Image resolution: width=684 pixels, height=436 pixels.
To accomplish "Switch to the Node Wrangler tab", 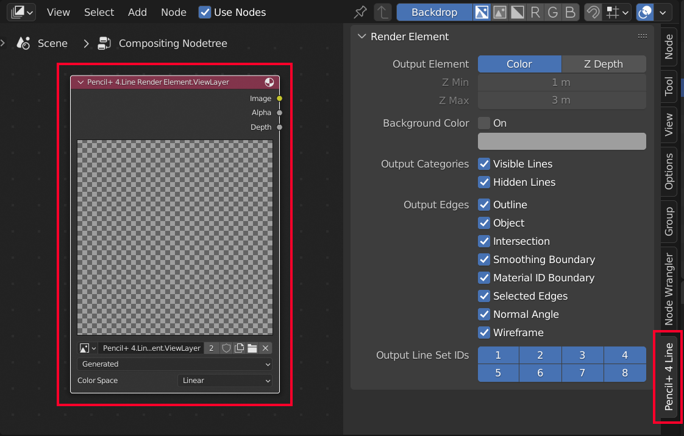I will click(x=669, y=286).
